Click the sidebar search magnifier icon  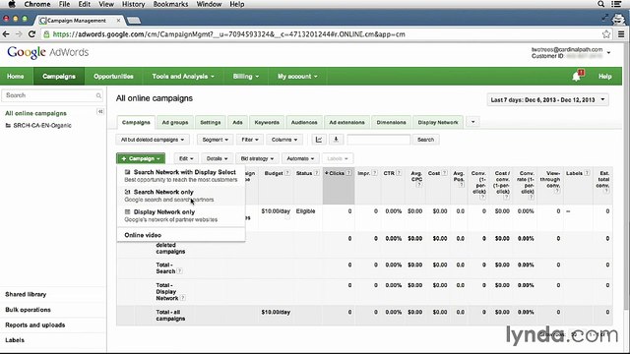click(98, 95)
